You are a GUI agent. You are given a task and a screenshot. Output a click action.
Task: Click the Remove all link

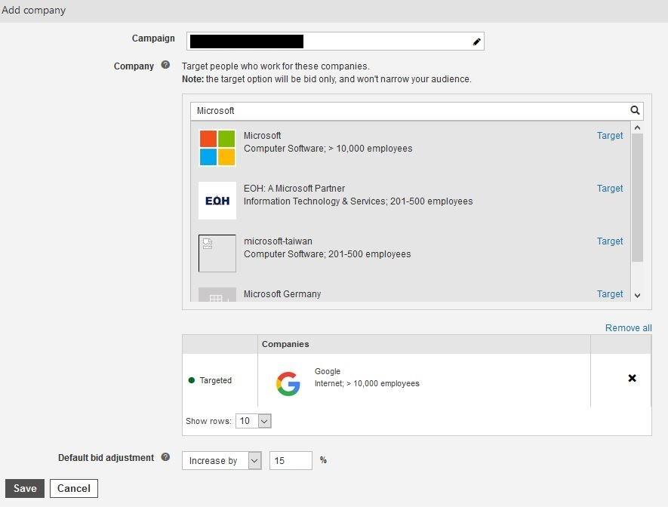click(629, 328)
